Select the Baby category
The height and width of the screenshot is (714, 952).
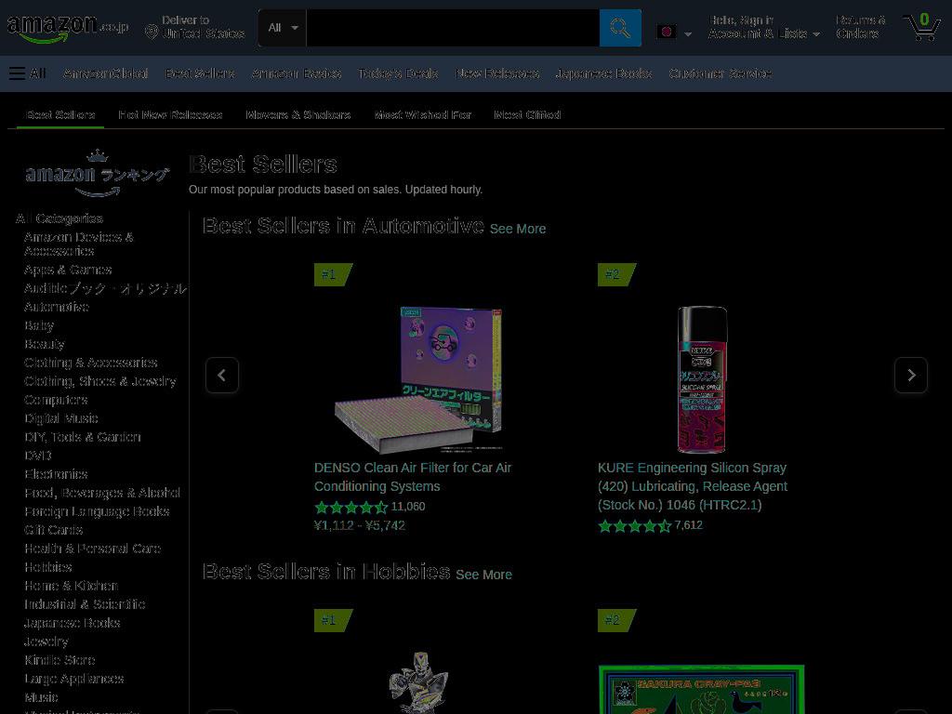pyautogui.click(x=39, y=325)
